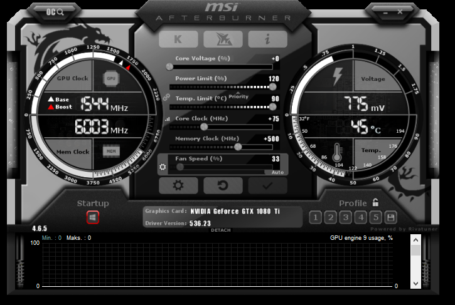The image size is (455, 305).
Task: Select profile slot 3
Action: click(346, 217)
